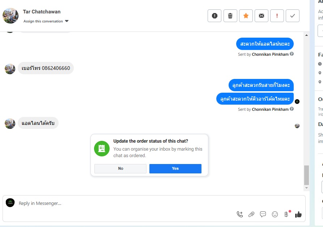Click the scroll up arrow of chat
The width and height of the screenshot is (323, 227).
pos(306,35)
